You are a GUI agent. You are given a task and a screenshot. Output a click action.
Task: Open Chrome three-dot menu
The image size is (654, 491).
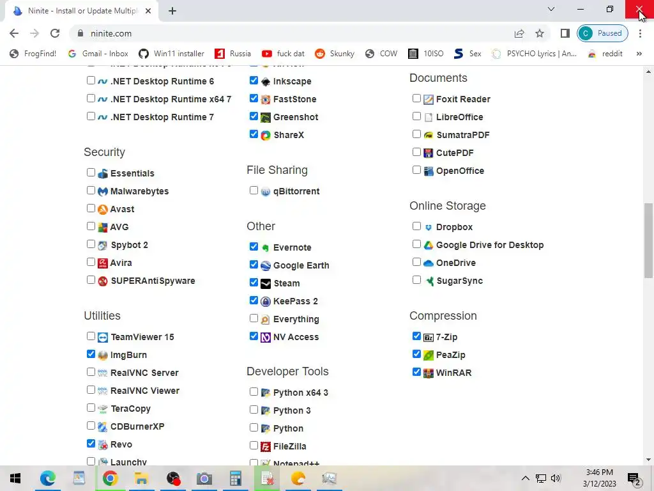click(x=640, y=33)
